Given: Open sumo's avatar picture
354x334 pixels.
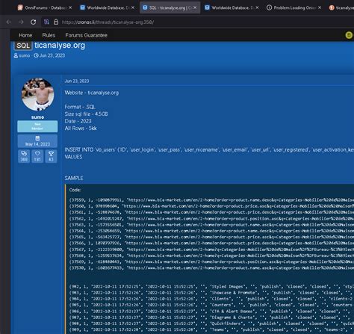Looking at the screenshot, I should pos(38,94).
